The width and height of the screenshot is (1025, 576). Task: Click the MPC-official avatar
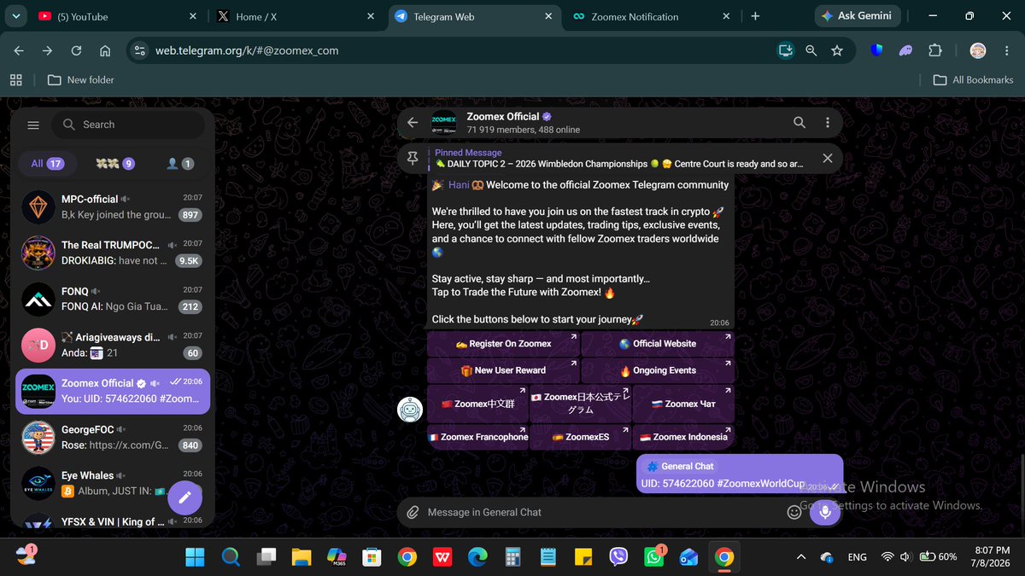pyautogui.click(x=38, y=207)
